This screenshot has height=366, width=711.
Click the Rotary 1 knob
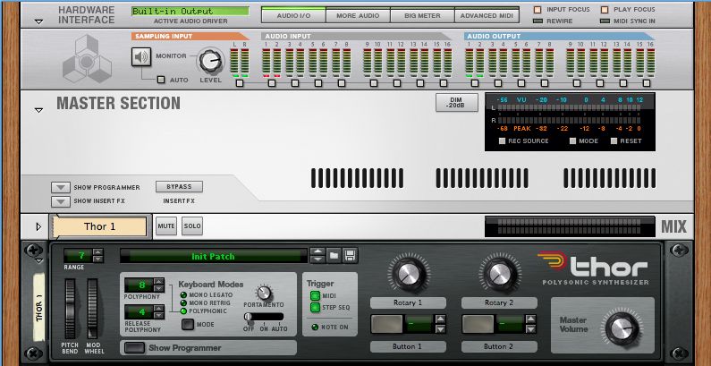tap(408, 274)
